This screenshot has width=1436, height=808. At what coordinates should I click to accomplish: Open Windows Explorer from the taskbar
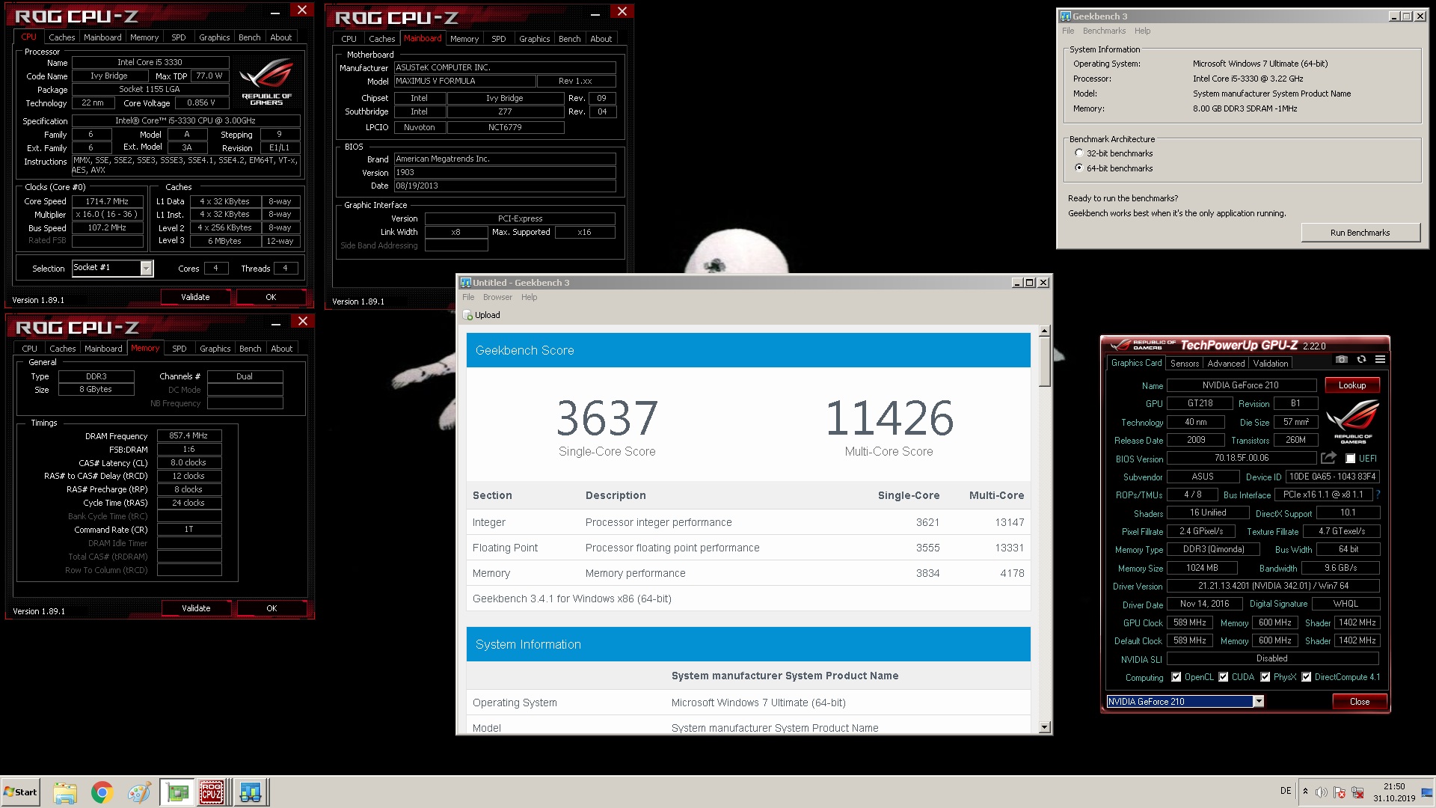coord(65,792)
